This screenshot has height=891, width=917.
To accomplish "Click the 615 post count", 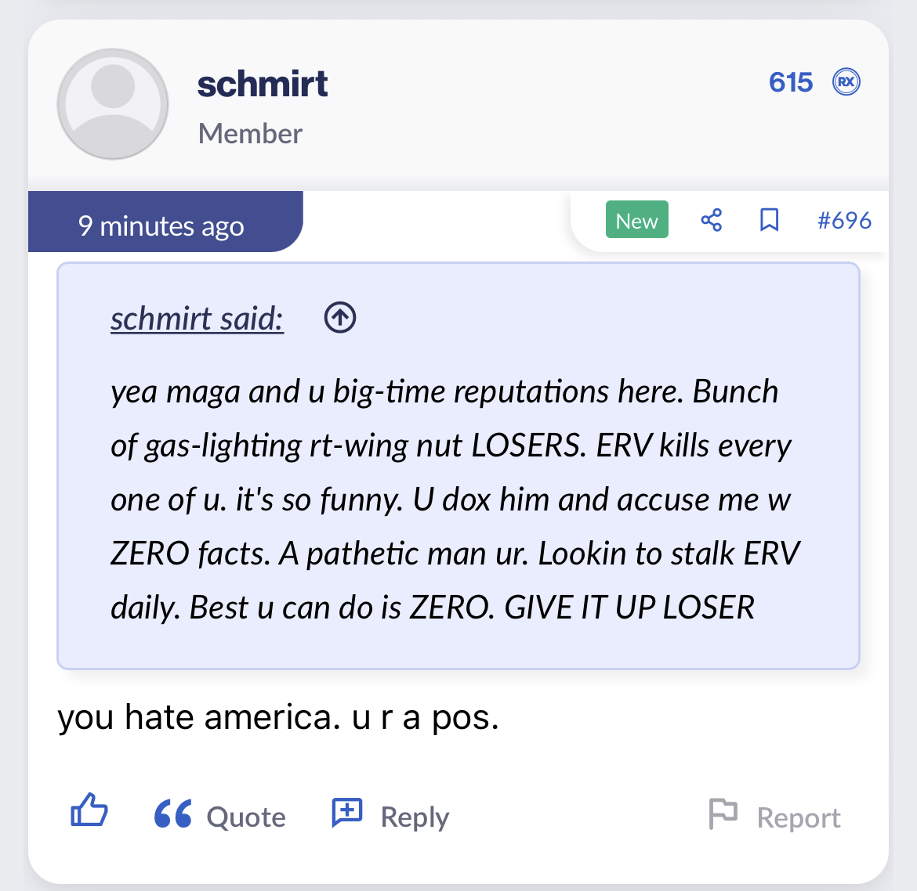I will 790,82.
